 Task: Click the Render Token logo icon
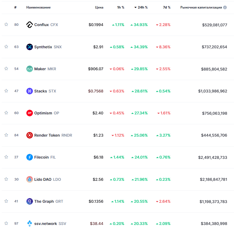click(29, 135)
